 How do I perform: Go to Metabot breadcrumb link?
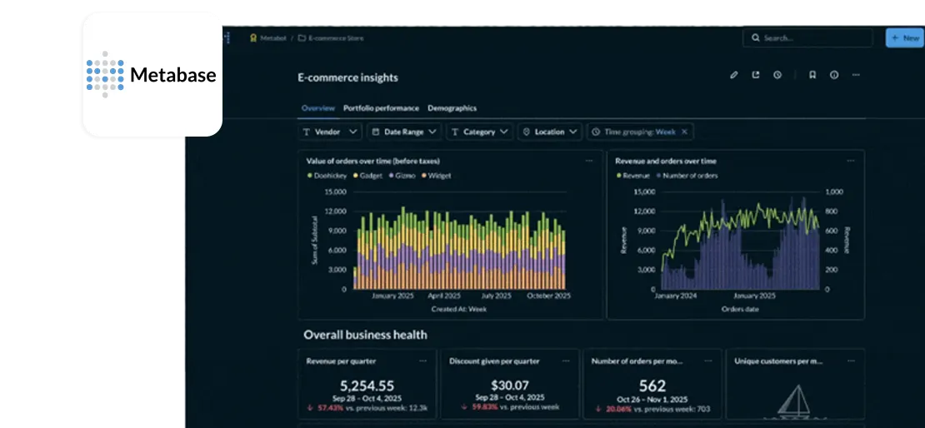click(x=272, y=37)
